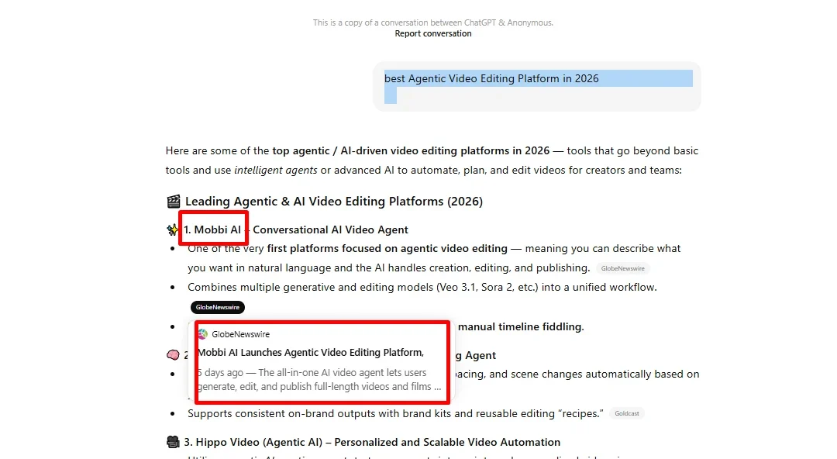The image size is (837, 459).
Task: Click 'Conversational AI Video Agent' heading text
Action: (330, 229)
